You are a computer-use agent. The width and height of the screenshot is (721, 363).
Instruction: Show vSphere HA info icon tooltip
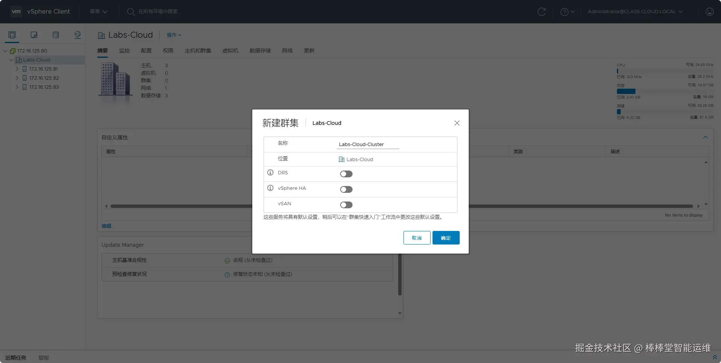pos(270,188)
